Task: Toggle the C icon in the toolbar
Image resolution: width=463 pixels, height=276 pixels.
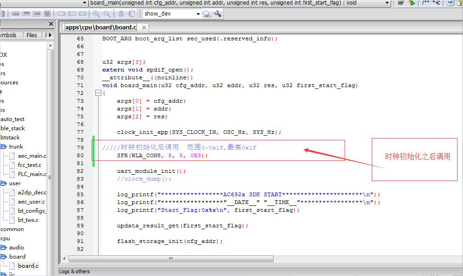Action: (132, 14)
